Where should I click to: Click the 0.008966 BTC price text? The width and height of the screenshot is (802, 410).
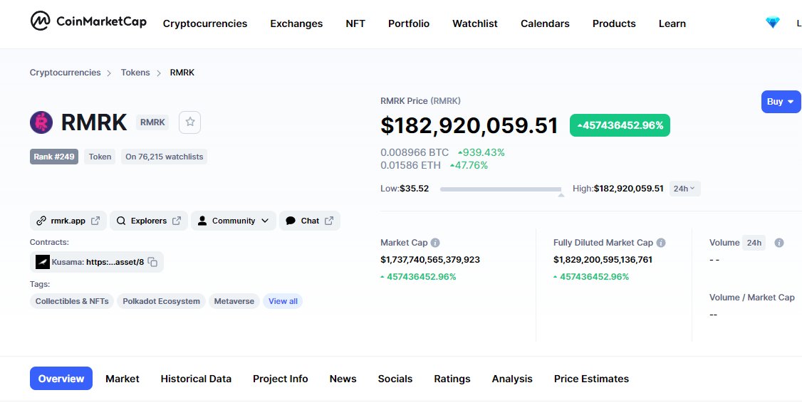coord(415,152)
